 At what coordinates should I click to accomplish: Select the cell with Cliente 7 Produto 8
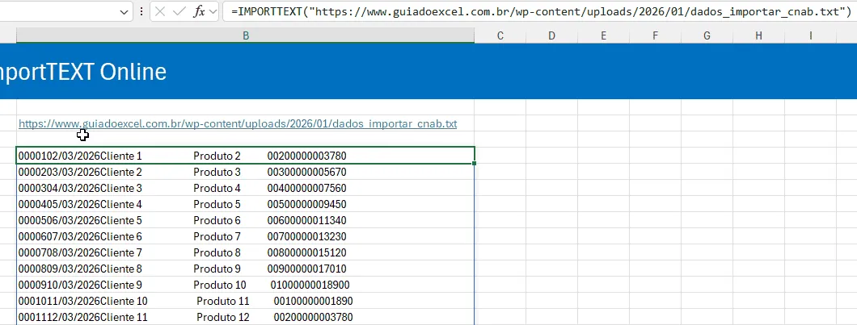coord(246,252)
